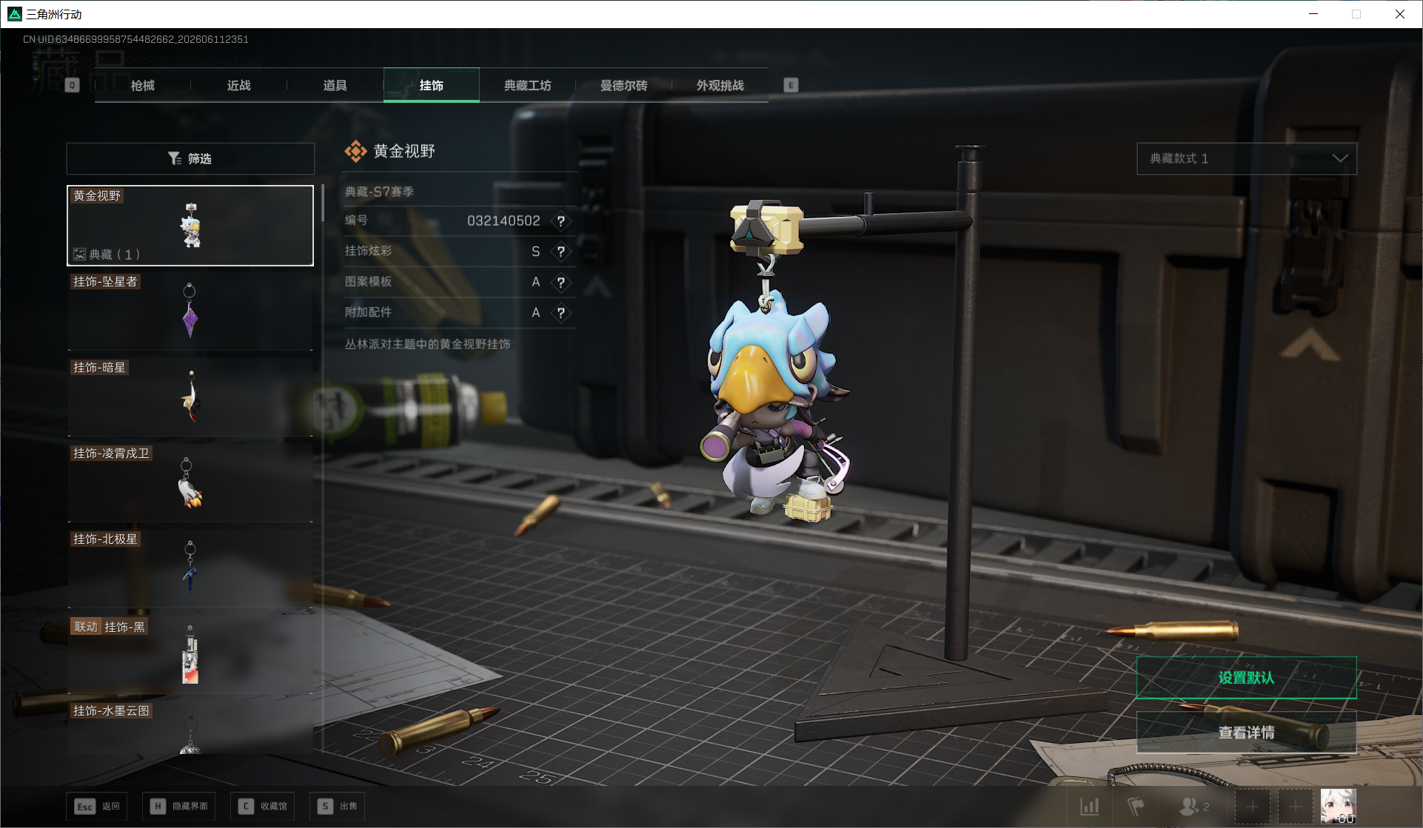1423x828 pixels.
Task: Open the 近战 tab
Action: [239, 85]
